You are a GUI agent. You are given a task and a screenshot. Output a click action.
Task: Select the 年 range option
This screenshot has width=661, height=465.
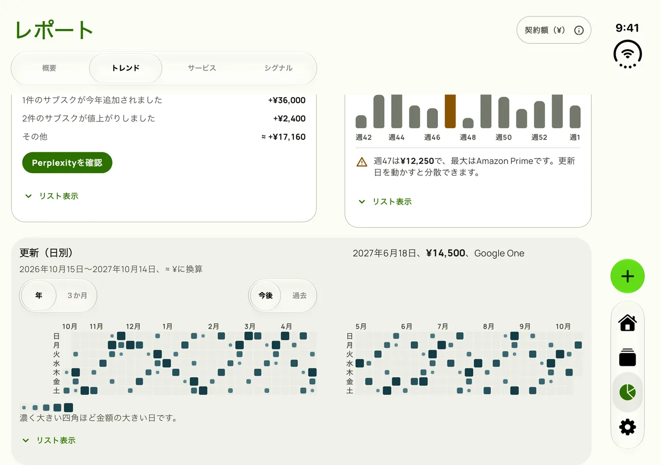39,296
